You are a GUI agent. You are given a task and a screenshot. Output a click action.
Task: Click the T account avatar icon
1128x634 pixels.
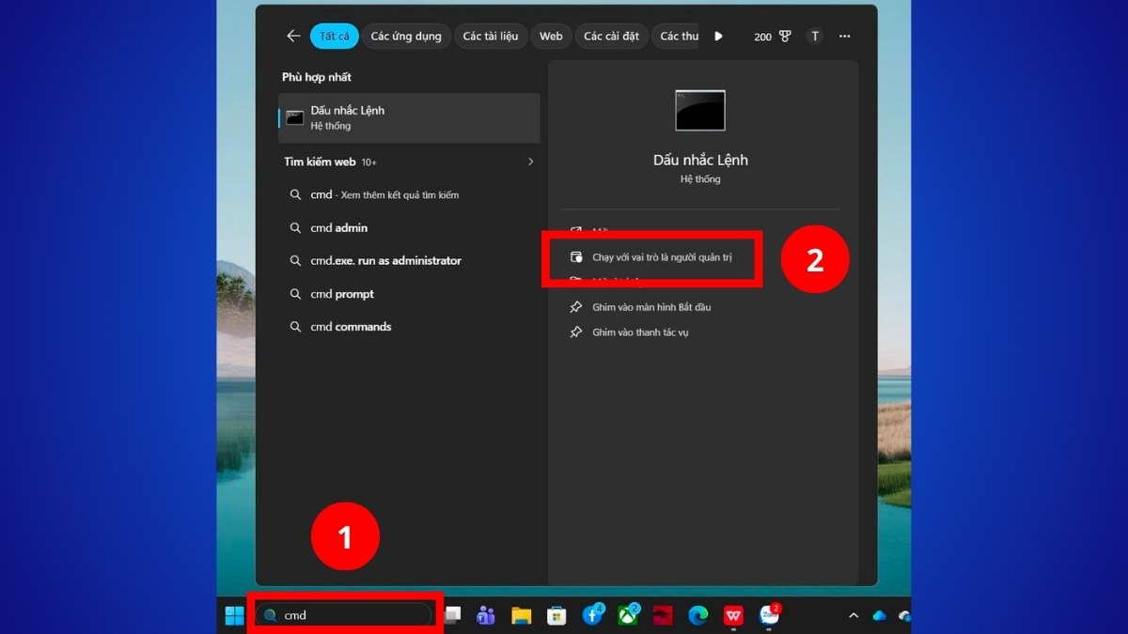point(814,36)
